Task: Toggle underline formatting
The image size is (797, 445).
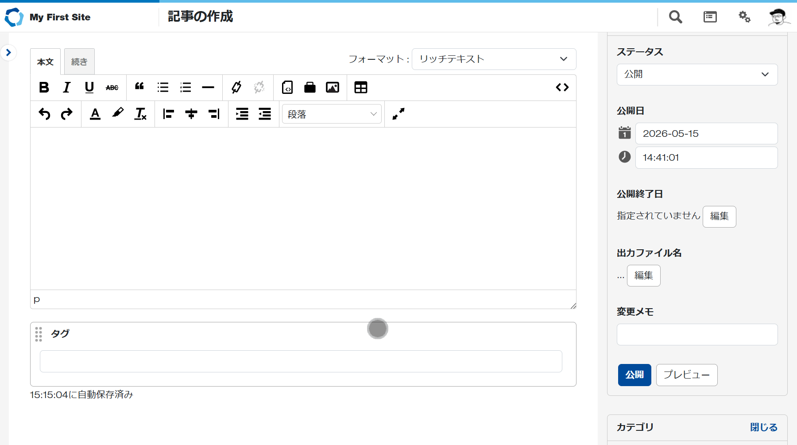Action: [89, 87]
